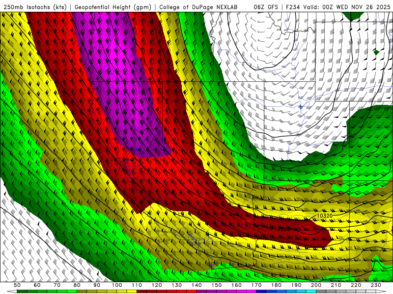Click the '190' value on the color scale
Screen dimensions: 393x294
pyautogui.click(x=296, y=285)
